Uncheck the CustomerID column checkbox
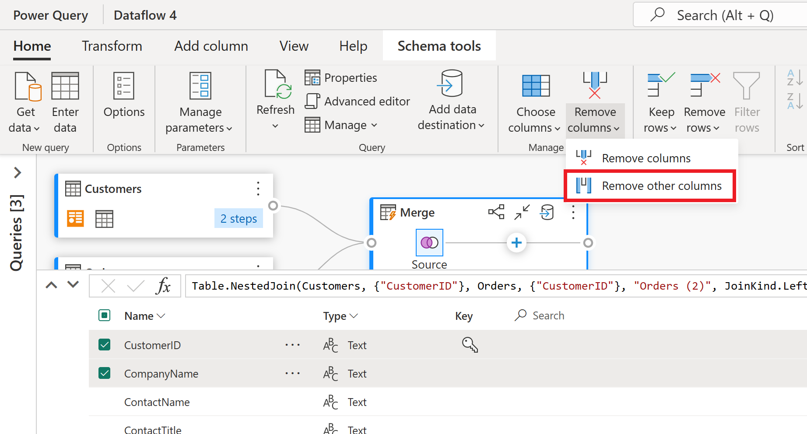 click(x=105, y=345)
